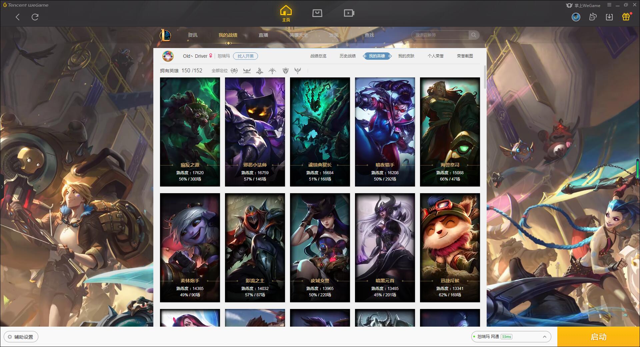Expand the left edge side panel arrow

2,187
